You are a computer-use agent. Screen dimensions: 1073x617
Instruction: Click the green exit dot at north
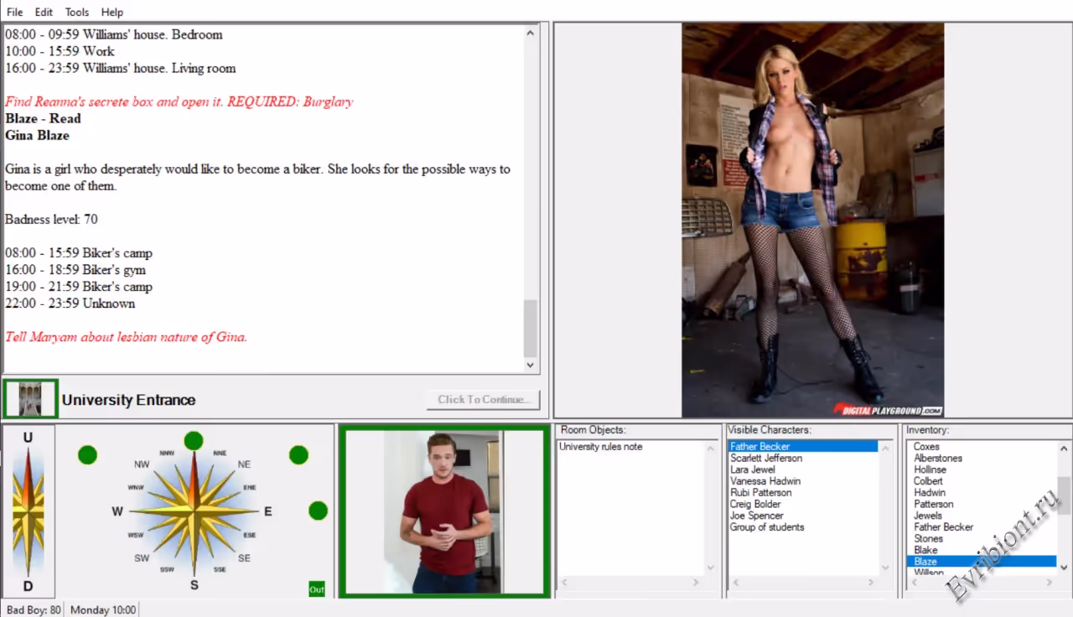tap(194, 441)
